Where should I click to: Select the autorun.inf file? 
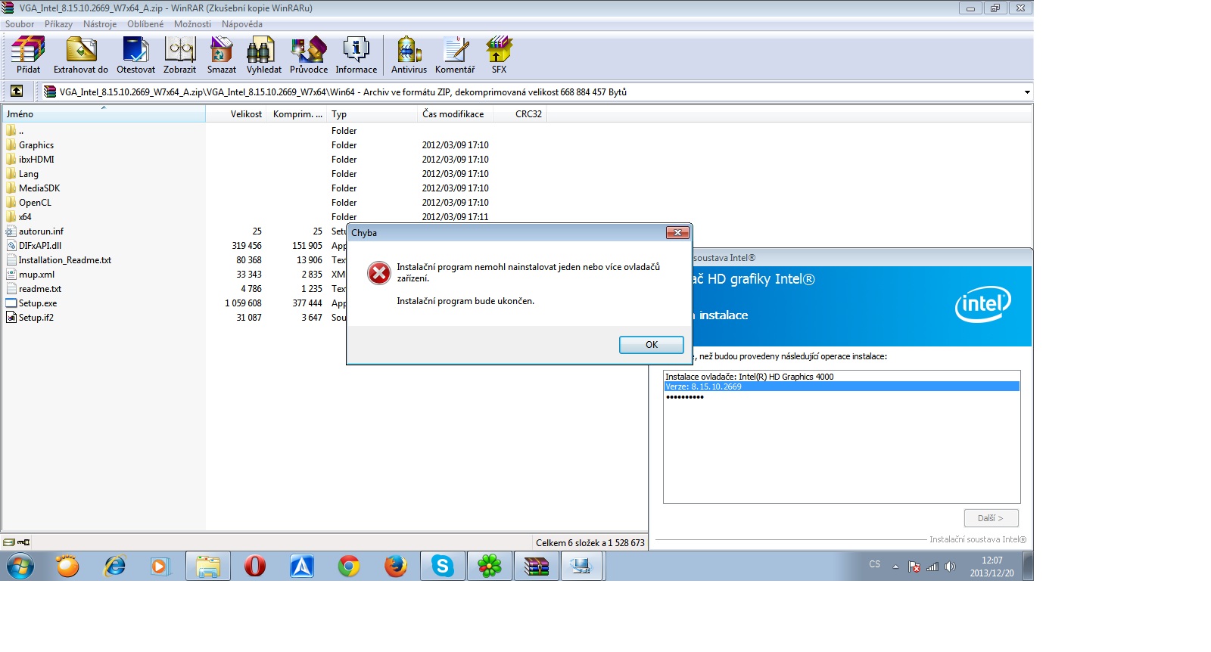[x=41, y=231]
